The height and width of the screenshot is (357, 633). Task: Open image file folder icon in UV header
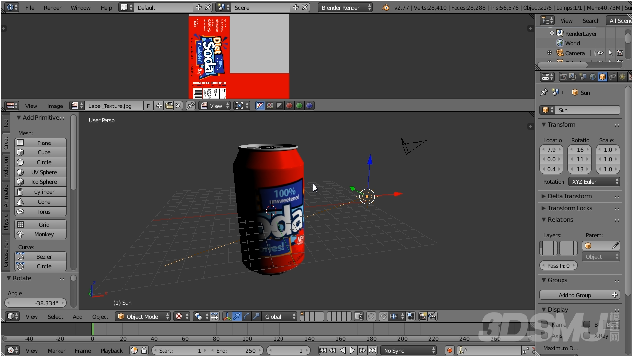click(x=169, y=106)
